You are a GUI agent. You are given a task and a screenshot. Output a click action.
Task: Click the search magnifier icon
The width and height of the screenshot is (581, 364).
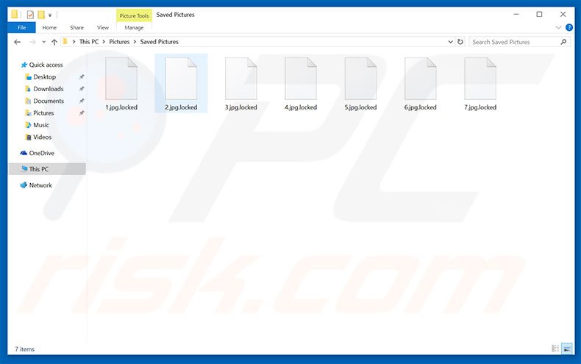point(563,42)
